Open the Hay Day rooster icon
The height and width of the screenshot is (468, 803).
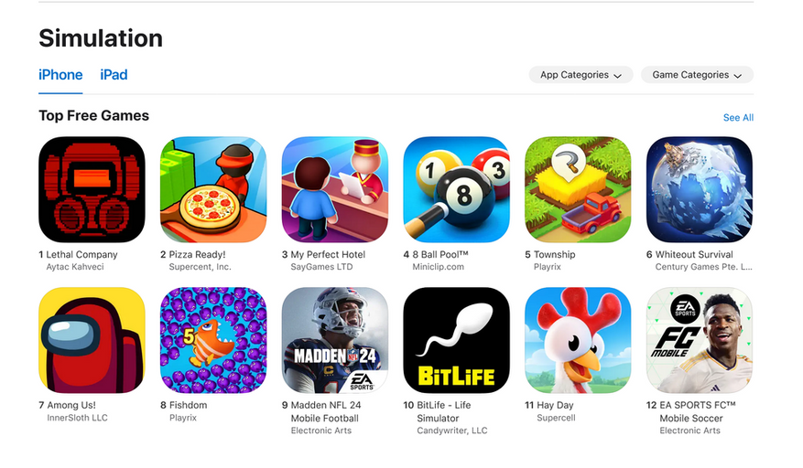578,340
